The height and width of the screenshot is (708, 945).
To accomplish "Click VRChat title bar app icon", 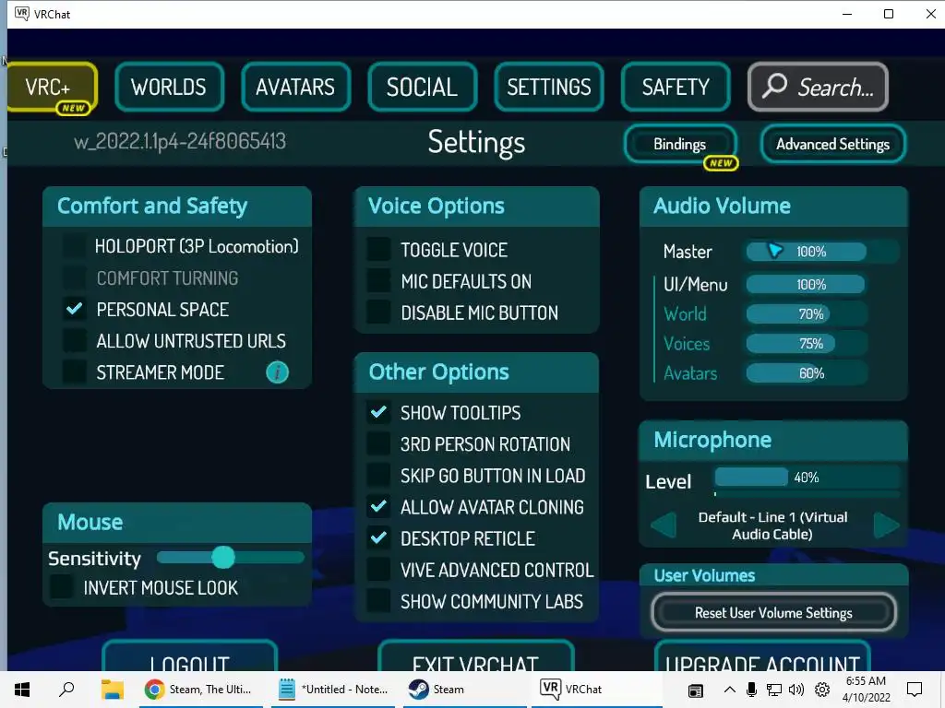I will pyautogui.click(x=22, y=13).
